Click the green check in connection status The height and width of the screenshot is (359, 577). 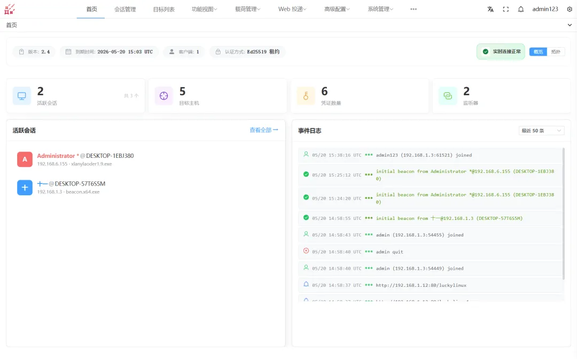coord(485,51)
